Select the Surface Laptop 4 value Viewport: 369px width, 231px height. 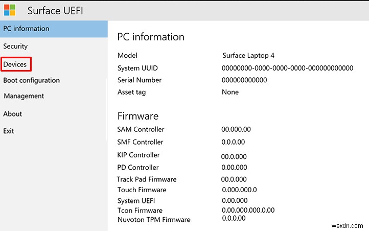(248, 56)
